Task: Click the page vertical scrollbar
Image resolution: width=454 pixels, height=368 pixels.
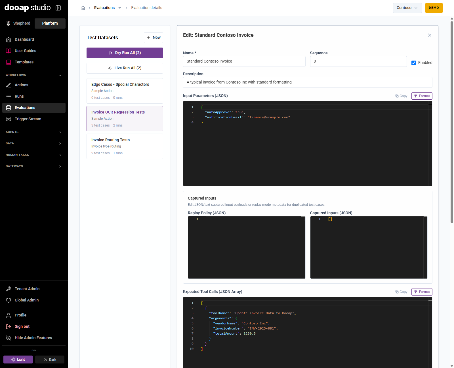Action: click(x=452, y=122)
